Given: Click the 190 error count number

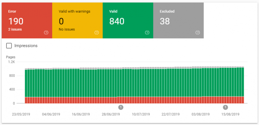Looking at the screenshot, I should pos(16,21).
